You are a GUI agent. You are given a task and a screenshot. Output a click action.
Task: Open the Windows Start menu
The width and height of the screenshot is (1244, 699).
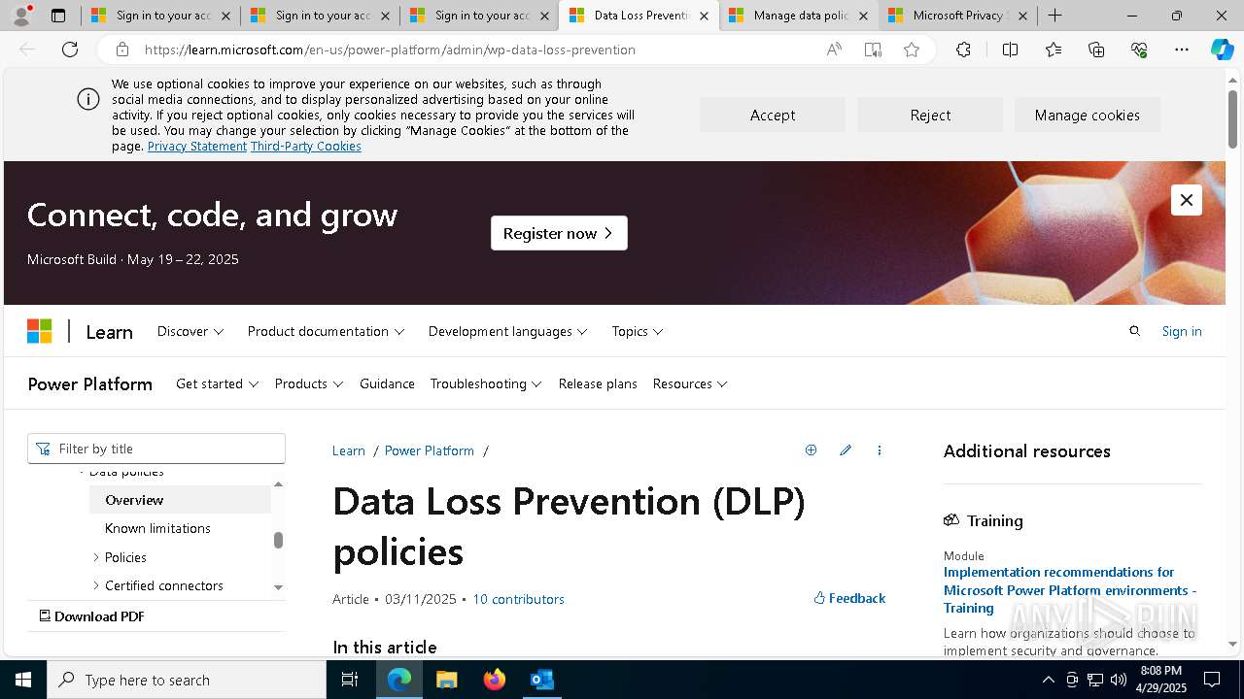point(23,680)
